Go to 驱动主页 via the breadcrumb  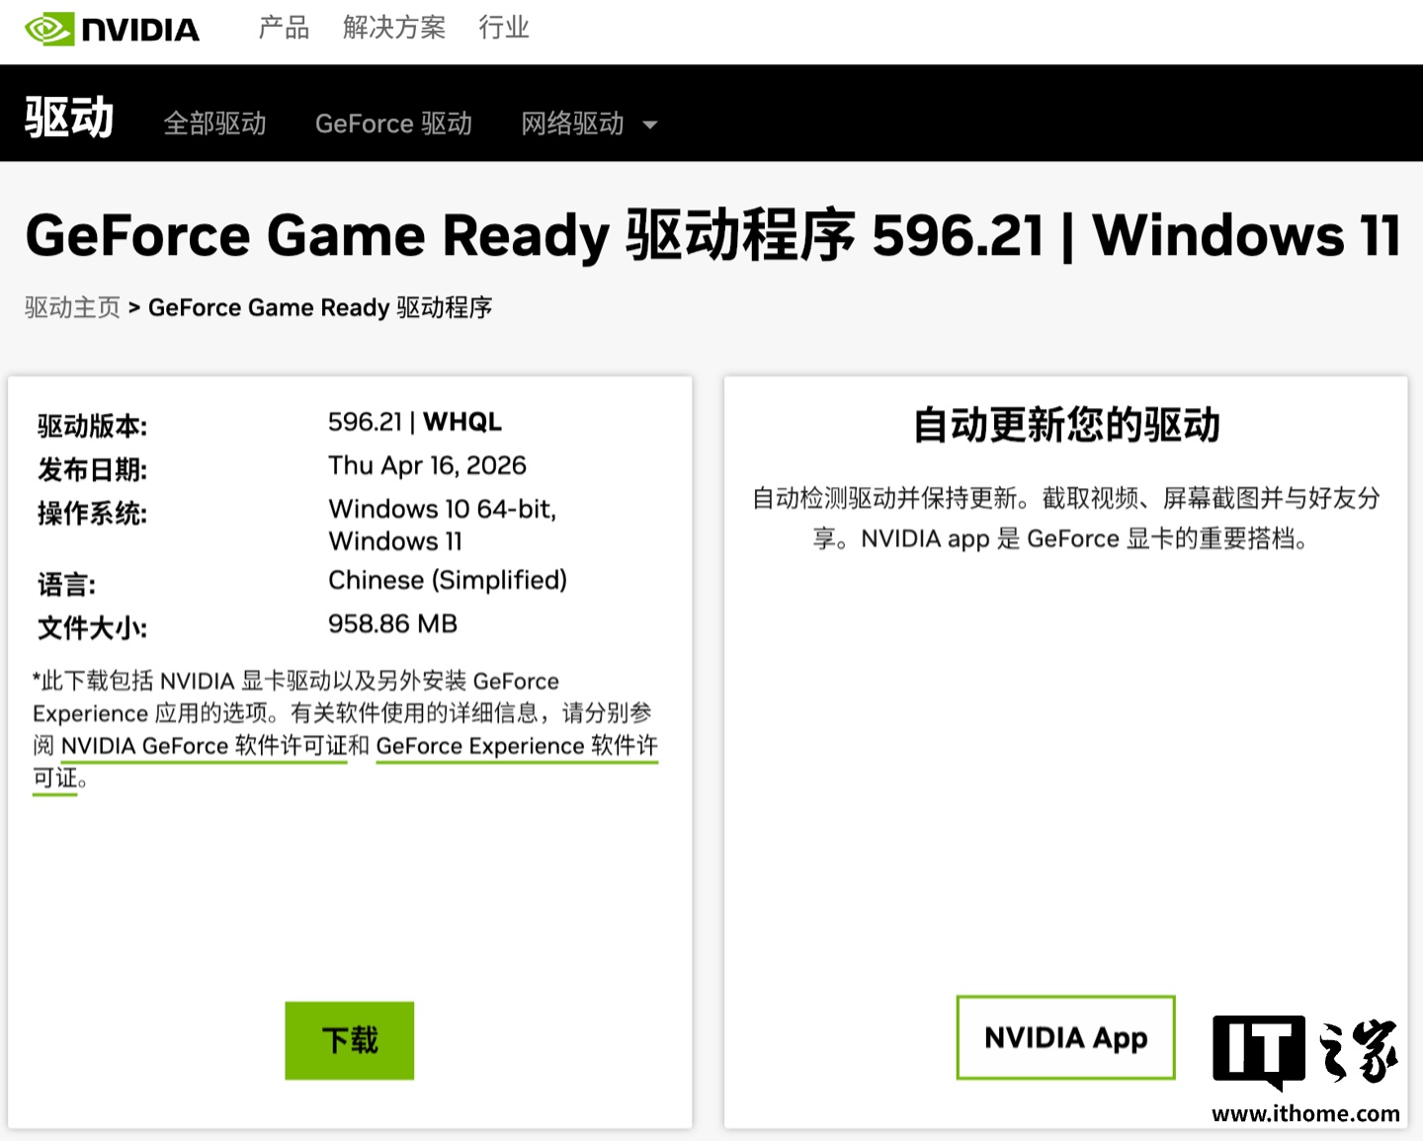pos(72,308)
